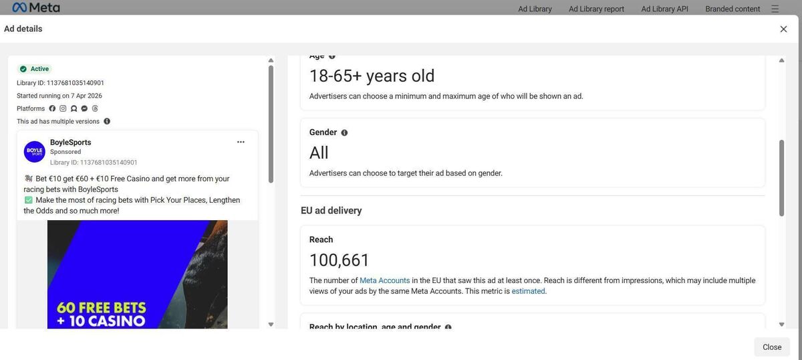Open the estimated link
802x360 pixels.
[529, 291]
